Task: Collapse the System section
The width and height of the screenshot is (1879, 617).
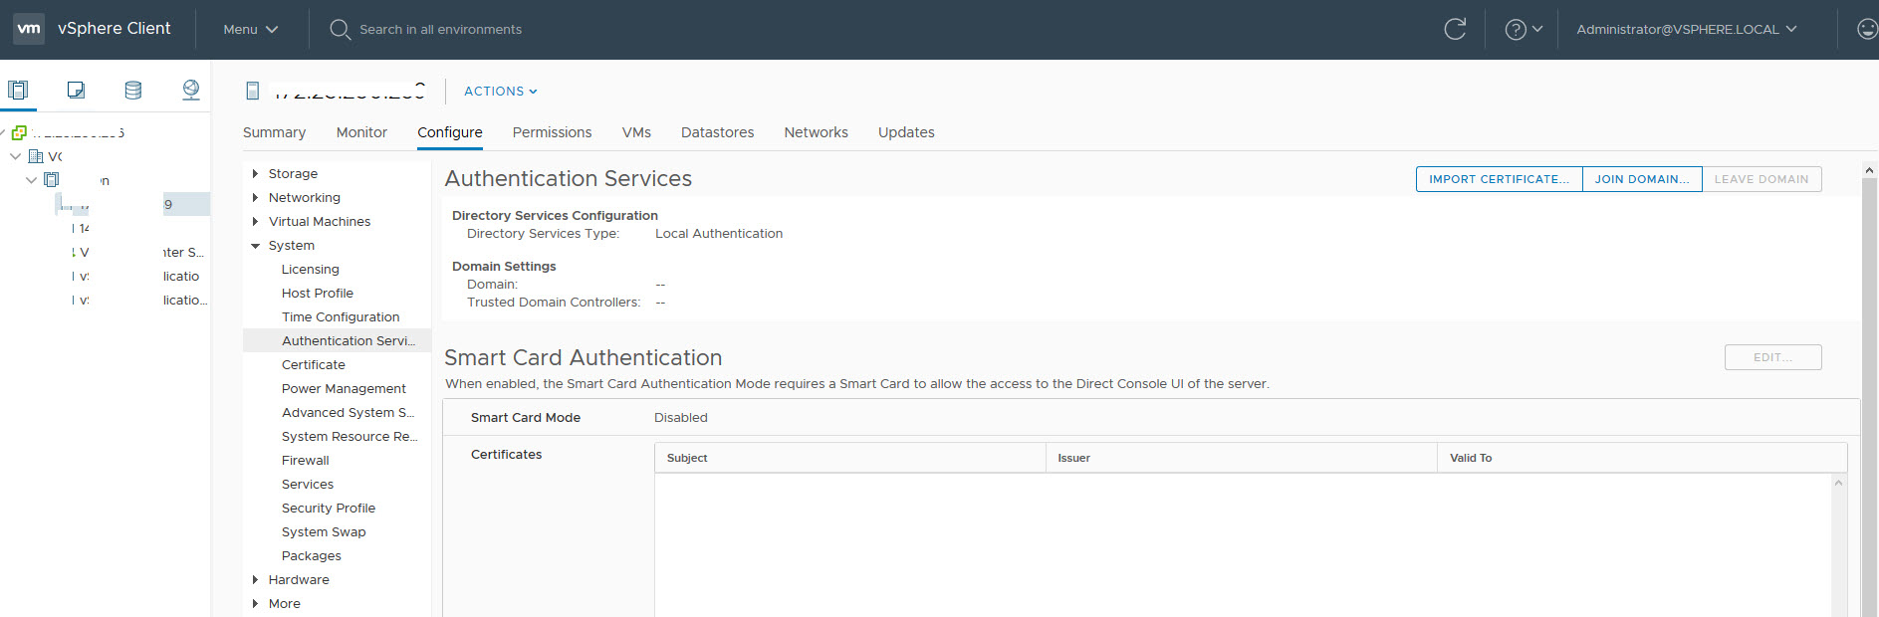Action: 256,246
